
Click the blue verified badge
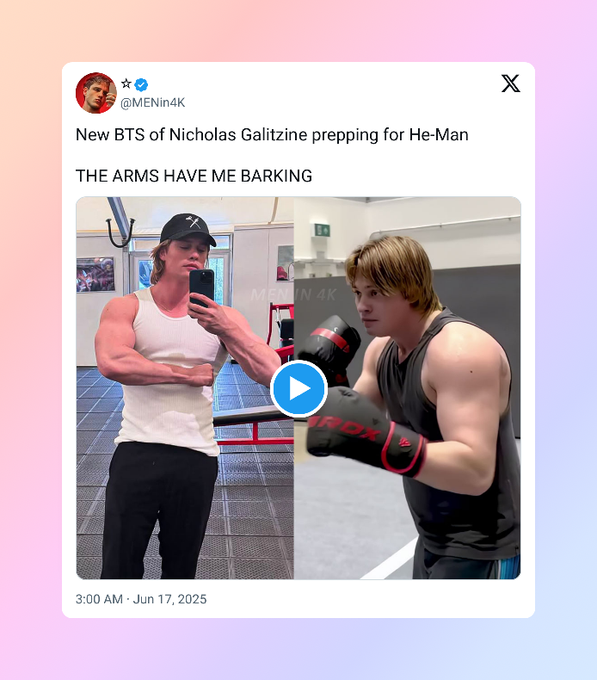coord(141,84)
